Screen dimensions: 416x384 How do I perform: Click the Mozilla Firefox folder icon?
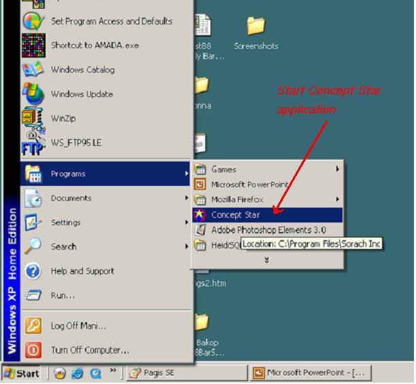tap(200, 199)
